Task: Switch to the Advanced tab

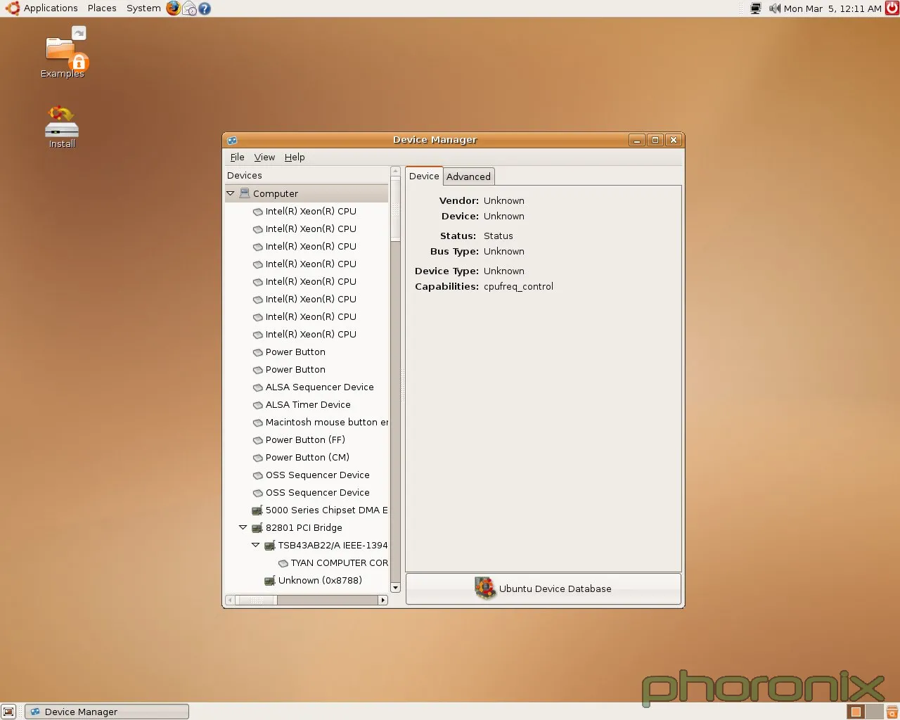Action: click(x=468, y=176)
